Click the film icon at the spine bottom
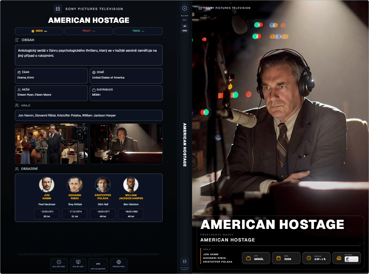The height and width of the screenshot is (274, 369). 185,261
